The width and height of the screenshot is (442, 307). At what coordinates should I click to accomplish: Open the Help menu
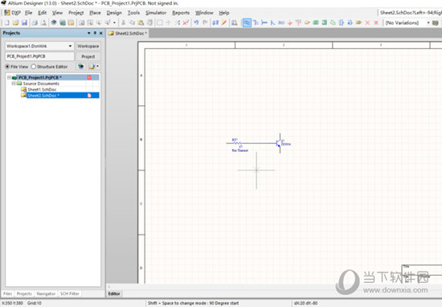coord(224,13)
